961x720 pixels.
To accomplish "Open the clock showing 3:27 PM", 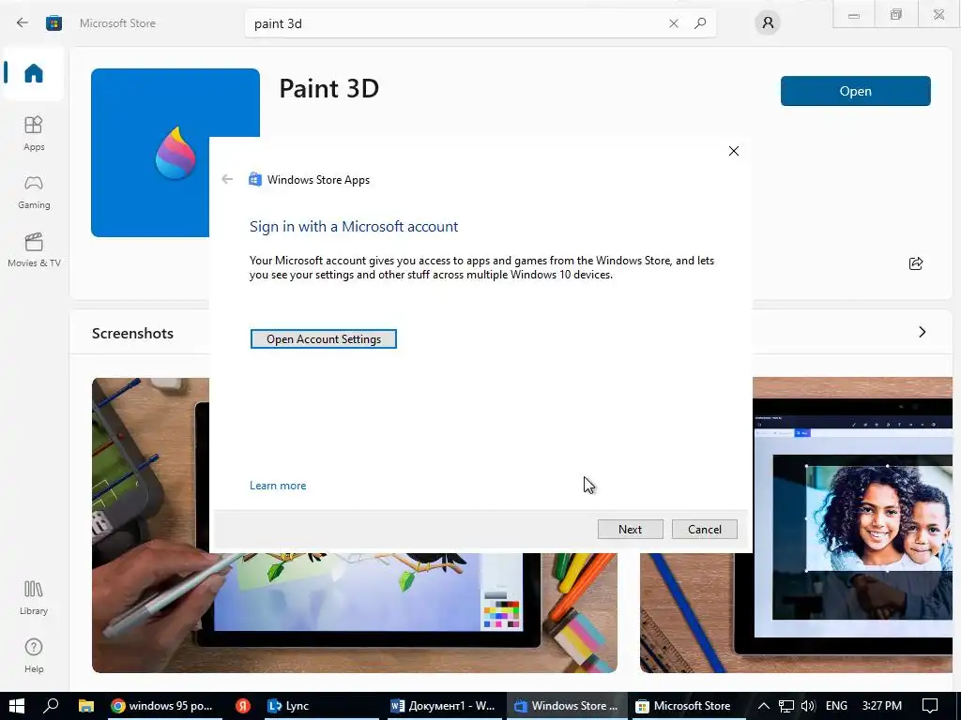I will coord(882,706).
